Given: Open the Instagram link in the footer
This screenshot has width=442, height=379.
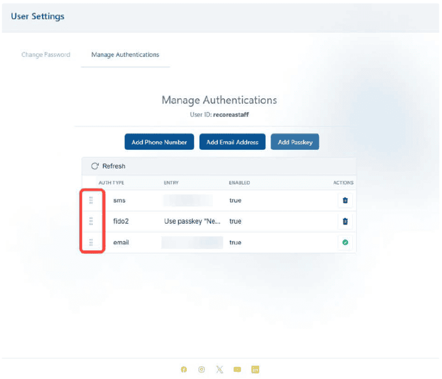Looking at the screenshot, I should [x=202, y=370].
